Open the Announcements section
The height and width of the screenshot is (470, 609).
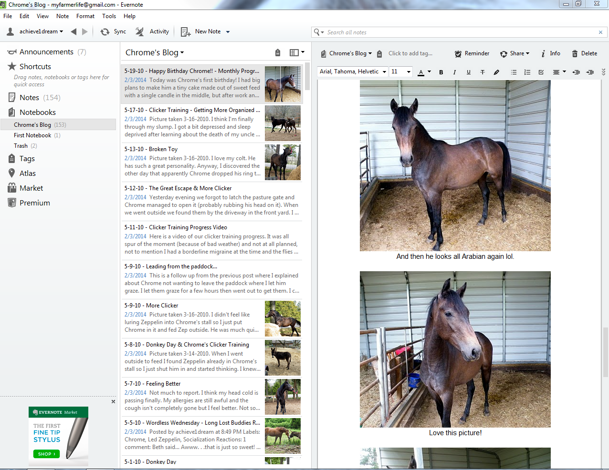point(46,51)
